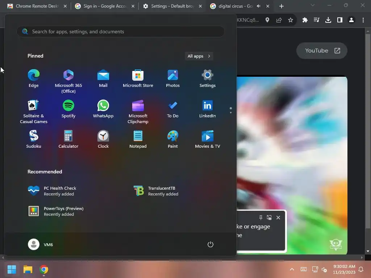Launch the Photos app
This screenshot has width=371, height=278.
coord(173,79)
